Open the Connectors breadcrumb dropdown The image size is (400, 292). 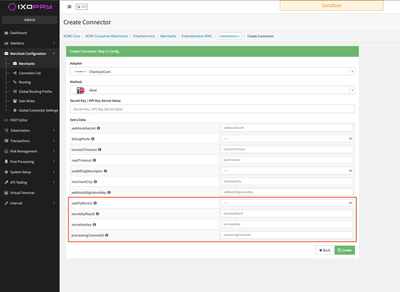(230, 36)
